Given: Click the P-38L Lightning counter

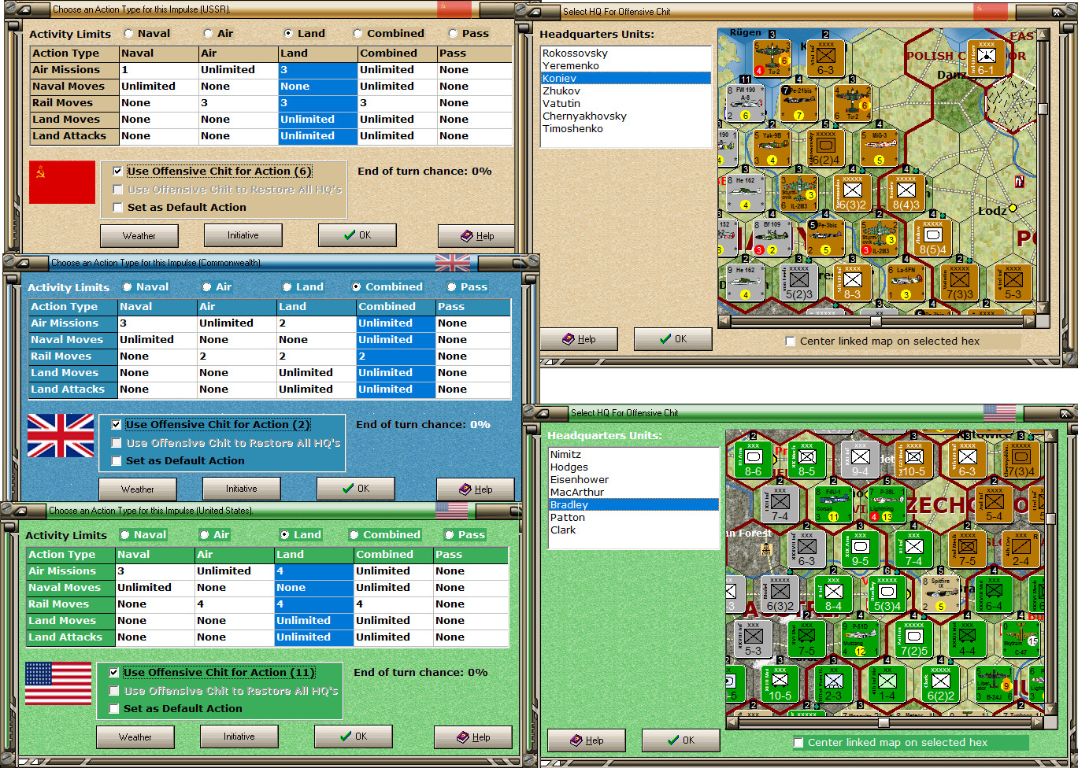Looking at the screenshot, I should (x=886, y=504).
